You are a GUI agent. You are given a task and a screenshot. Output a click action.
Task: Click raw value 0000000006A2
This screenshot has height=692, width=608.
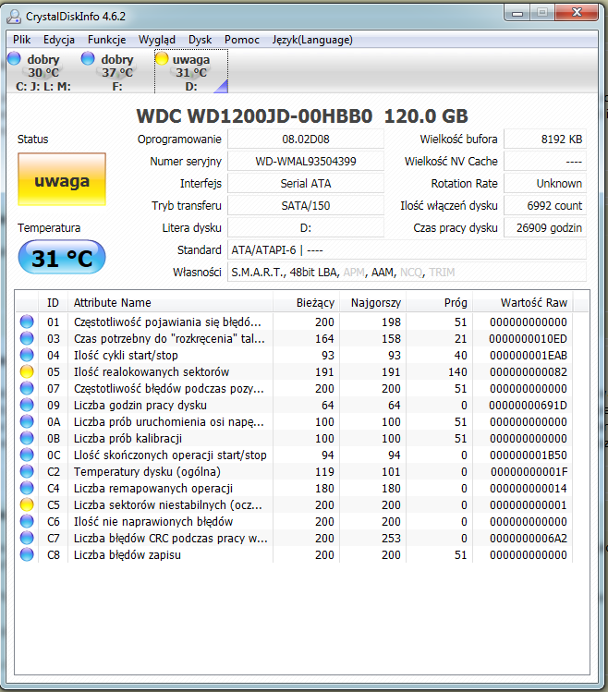[x=529, y=539]
